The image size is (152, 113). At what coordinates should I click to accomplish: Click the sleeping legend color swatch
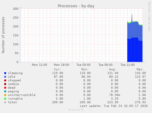coord(5,73)
